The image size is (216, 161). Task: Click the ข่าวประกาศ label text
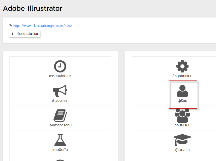pyautogui.click(x=60, y=101)
